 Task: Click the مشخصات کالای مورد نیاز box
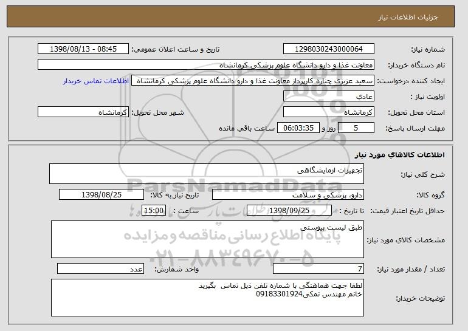coord(207,239)
